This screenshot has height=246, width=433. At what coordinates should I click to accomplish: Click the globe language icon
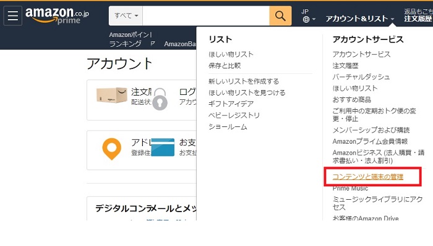point(306,19)
